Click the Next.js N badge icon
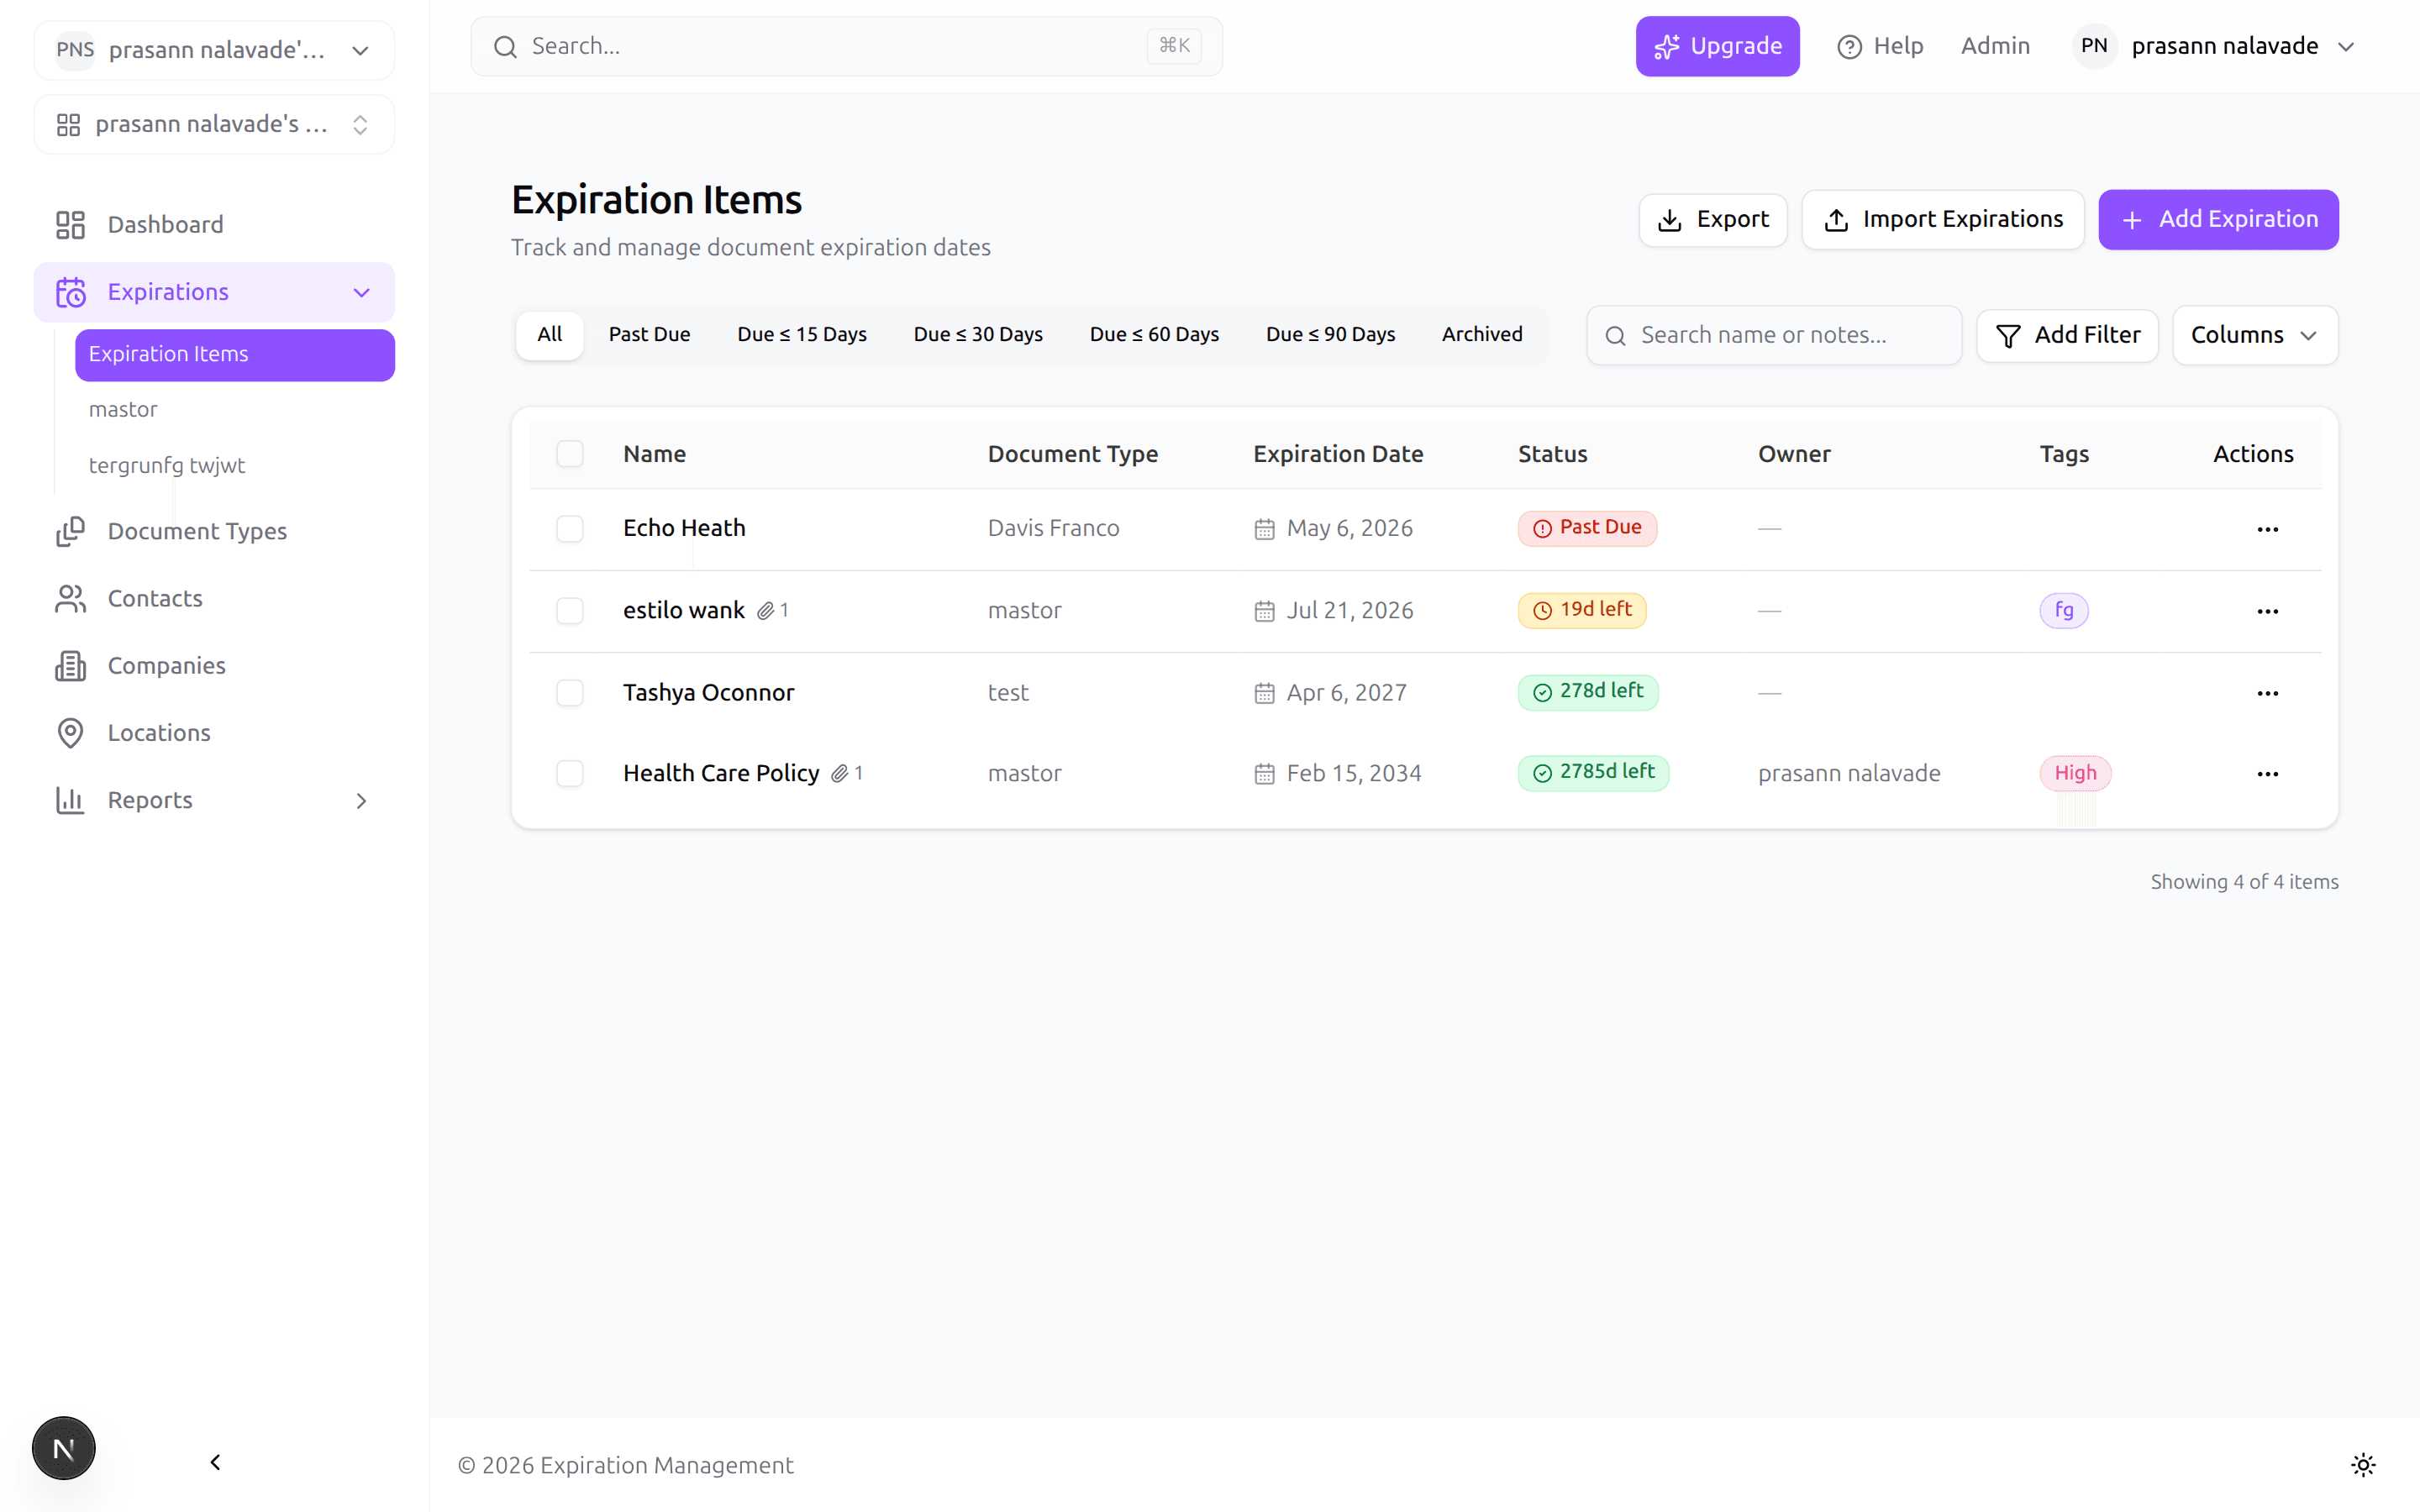2420x1512 pixels. tap(64, 1448)
